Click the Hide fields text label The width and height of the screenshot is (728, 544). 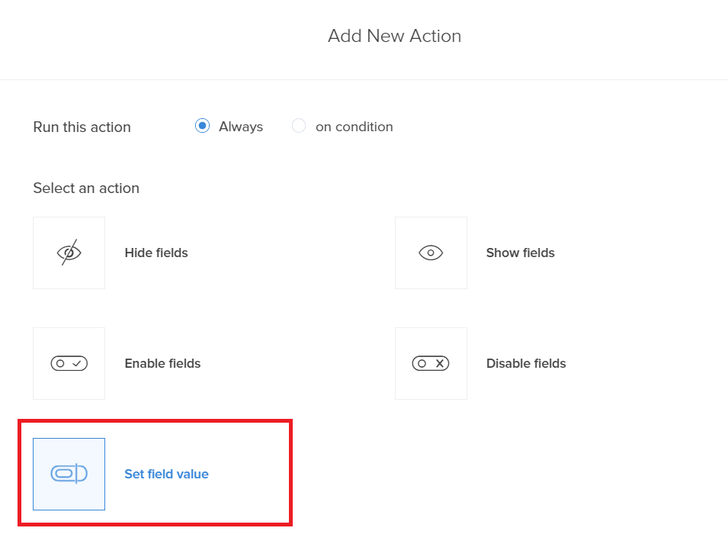point(156,253)
